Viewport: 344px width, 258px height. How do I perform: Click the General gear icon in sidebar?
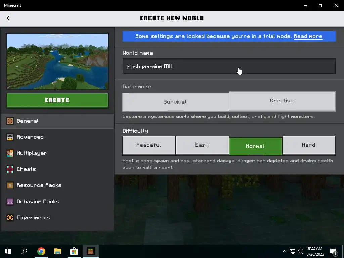pos(10,121)
